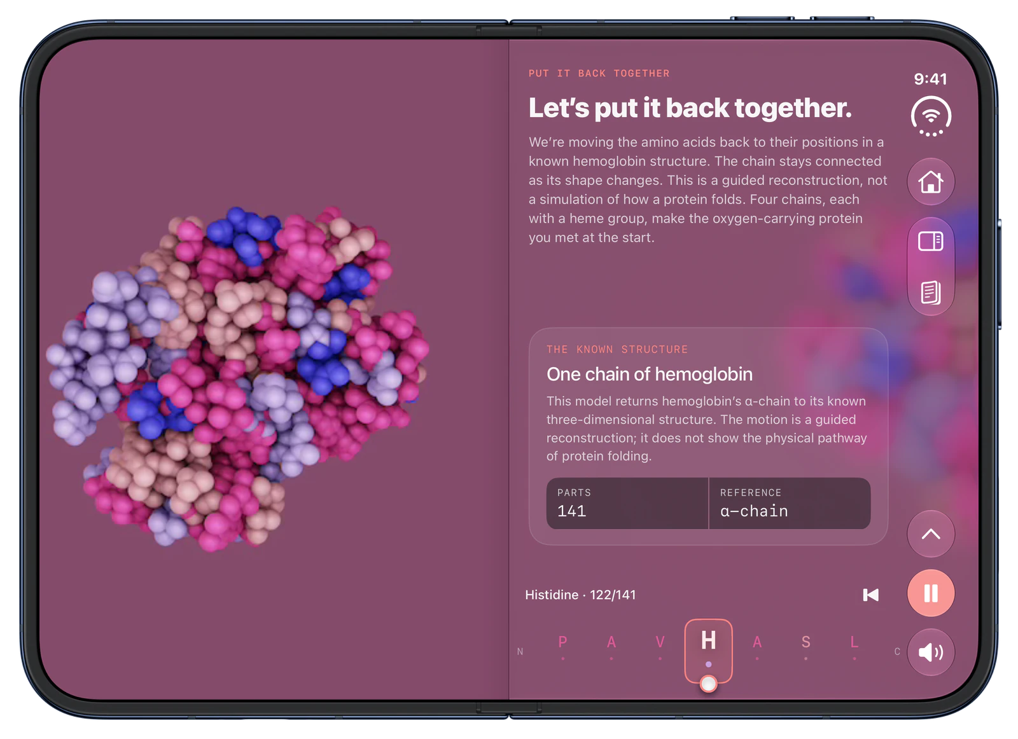Click the C-terminus label of the sequence
The height and width of the screenshot is (739, 1018).
click(897, 652)
